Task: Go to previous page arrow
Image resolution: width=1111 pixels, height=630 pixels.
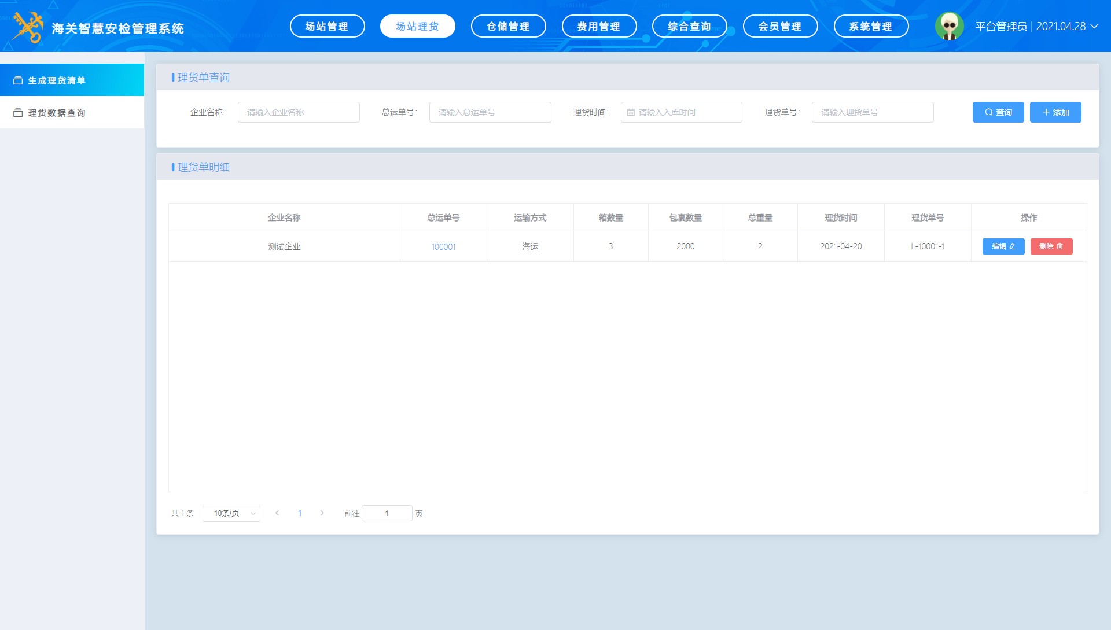Action: 277,513
